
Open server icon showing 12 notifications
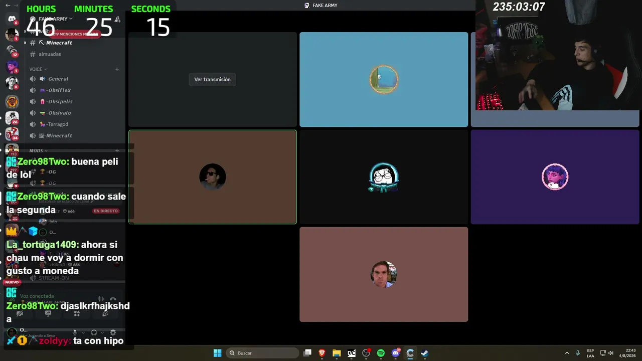coord(12,50)
